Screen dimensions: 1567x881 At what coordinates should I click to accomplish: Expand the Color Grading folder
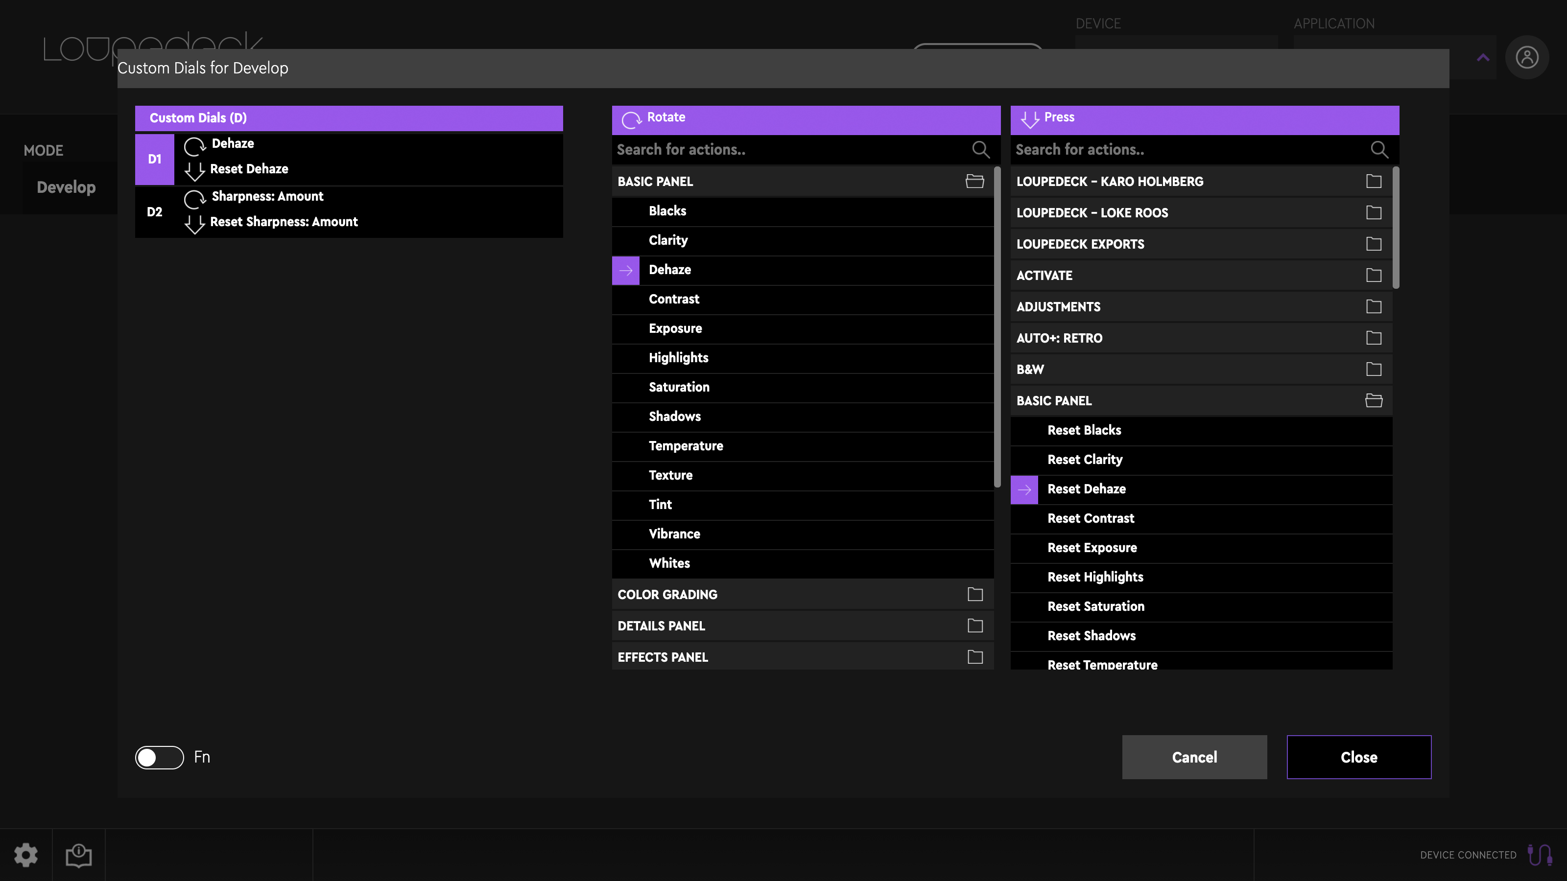pos(974,595)
